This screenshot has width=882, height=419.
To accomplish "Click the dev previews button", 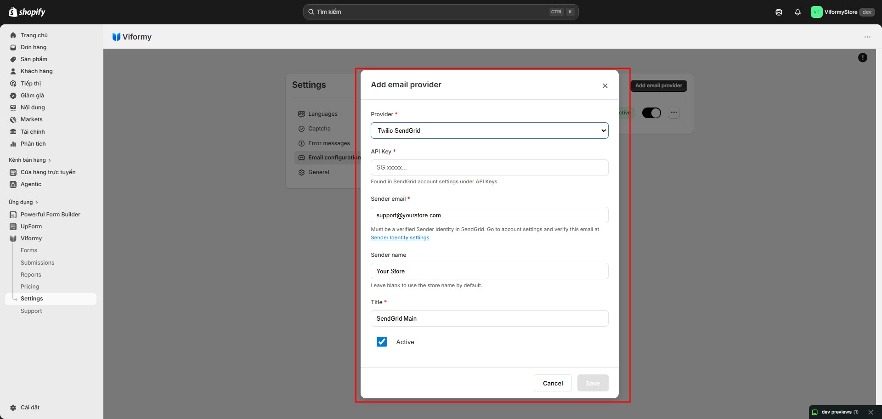I will coord(835,412).
